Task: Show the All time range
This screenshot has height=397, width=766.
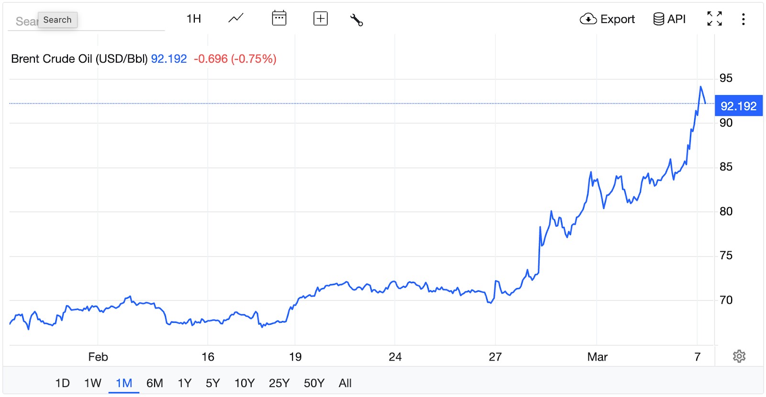Action: [345, 383]
